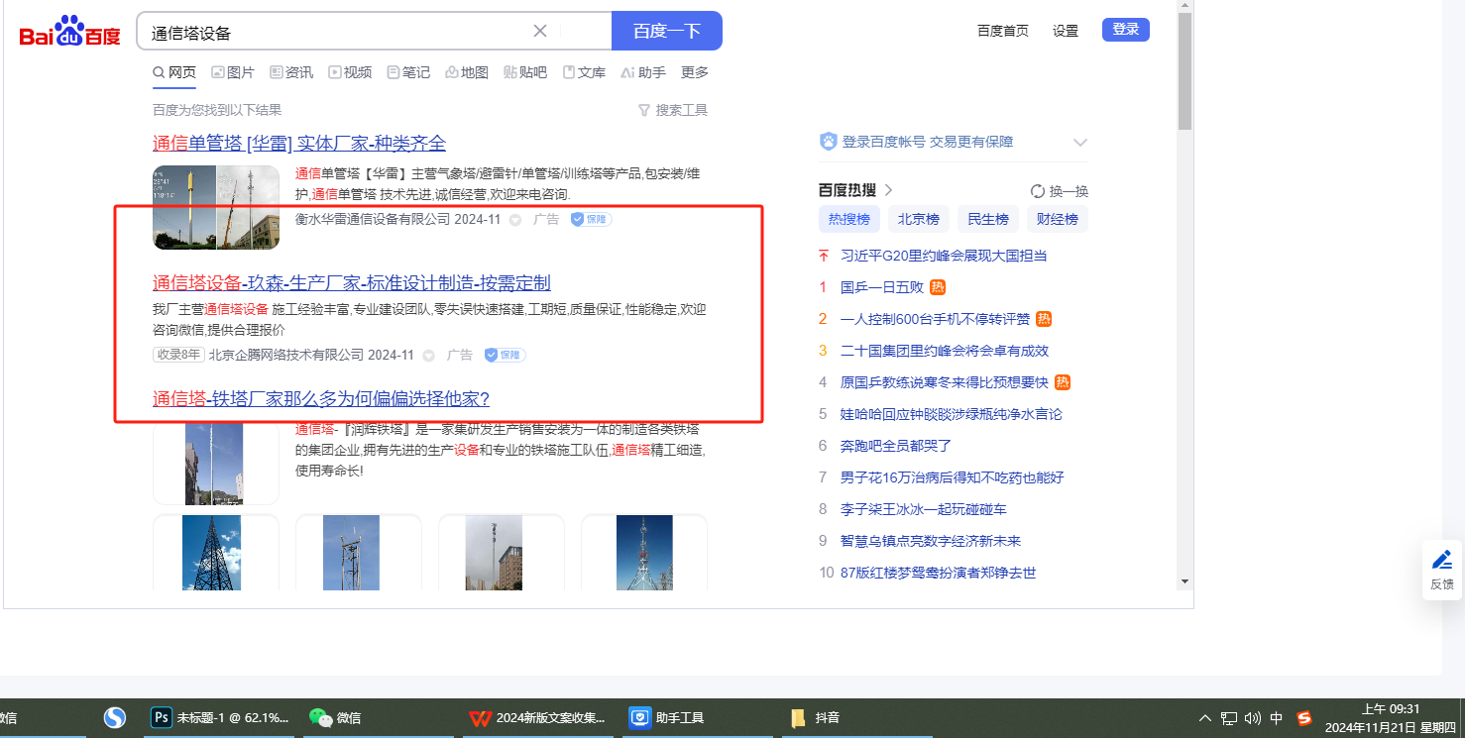Open 习近平G20里约峰会展现大国担当 hot item
The image size is (1465, 738).
pos(944,256)
